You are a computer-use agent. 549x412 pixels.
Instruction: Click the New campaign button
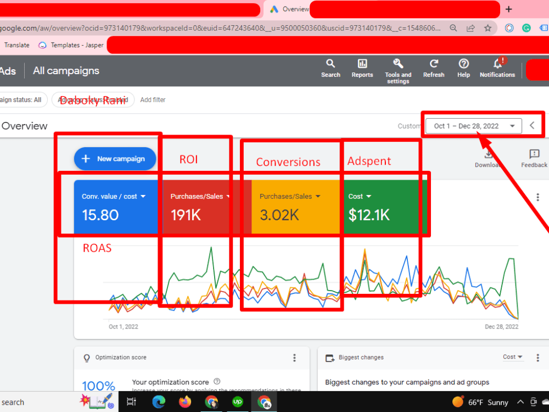click(x=115, y=159)
